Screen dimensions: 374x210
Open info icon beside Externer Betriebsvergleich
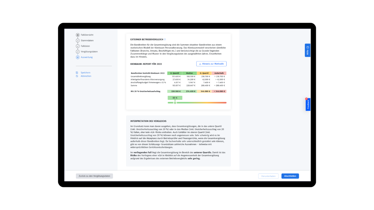pyautogui.click(x=165, y=39)
